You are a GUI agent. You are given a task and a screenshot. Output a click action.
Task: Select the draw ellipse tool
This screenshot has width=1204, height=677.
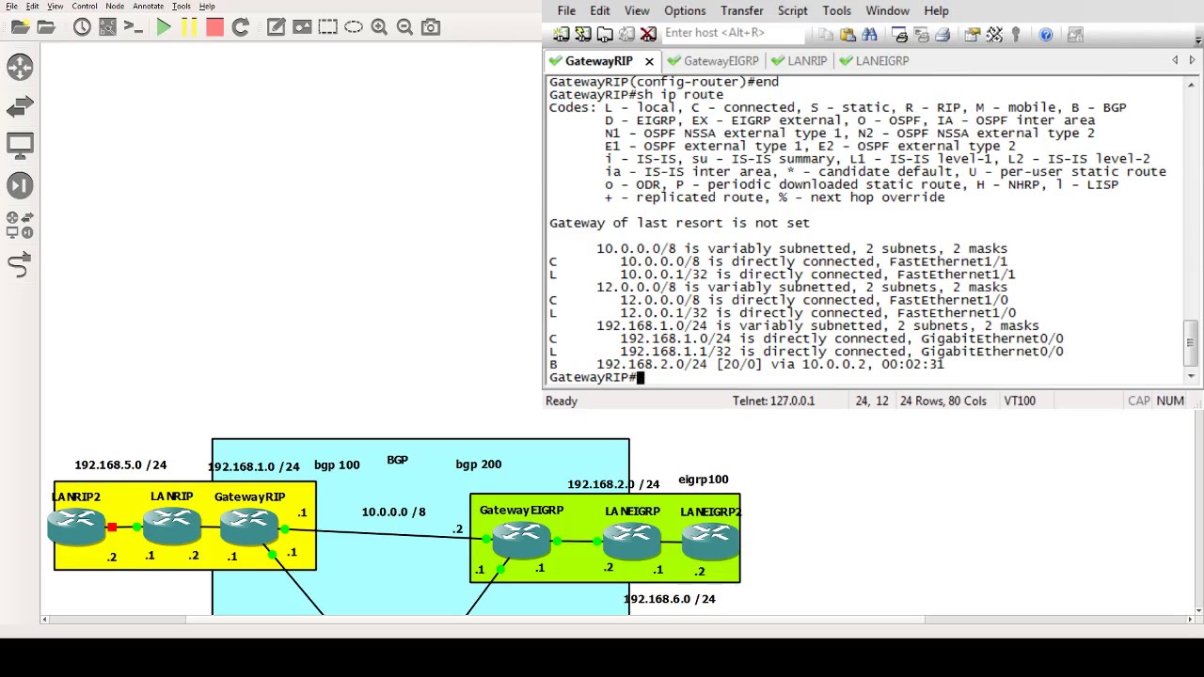point(354,27)
